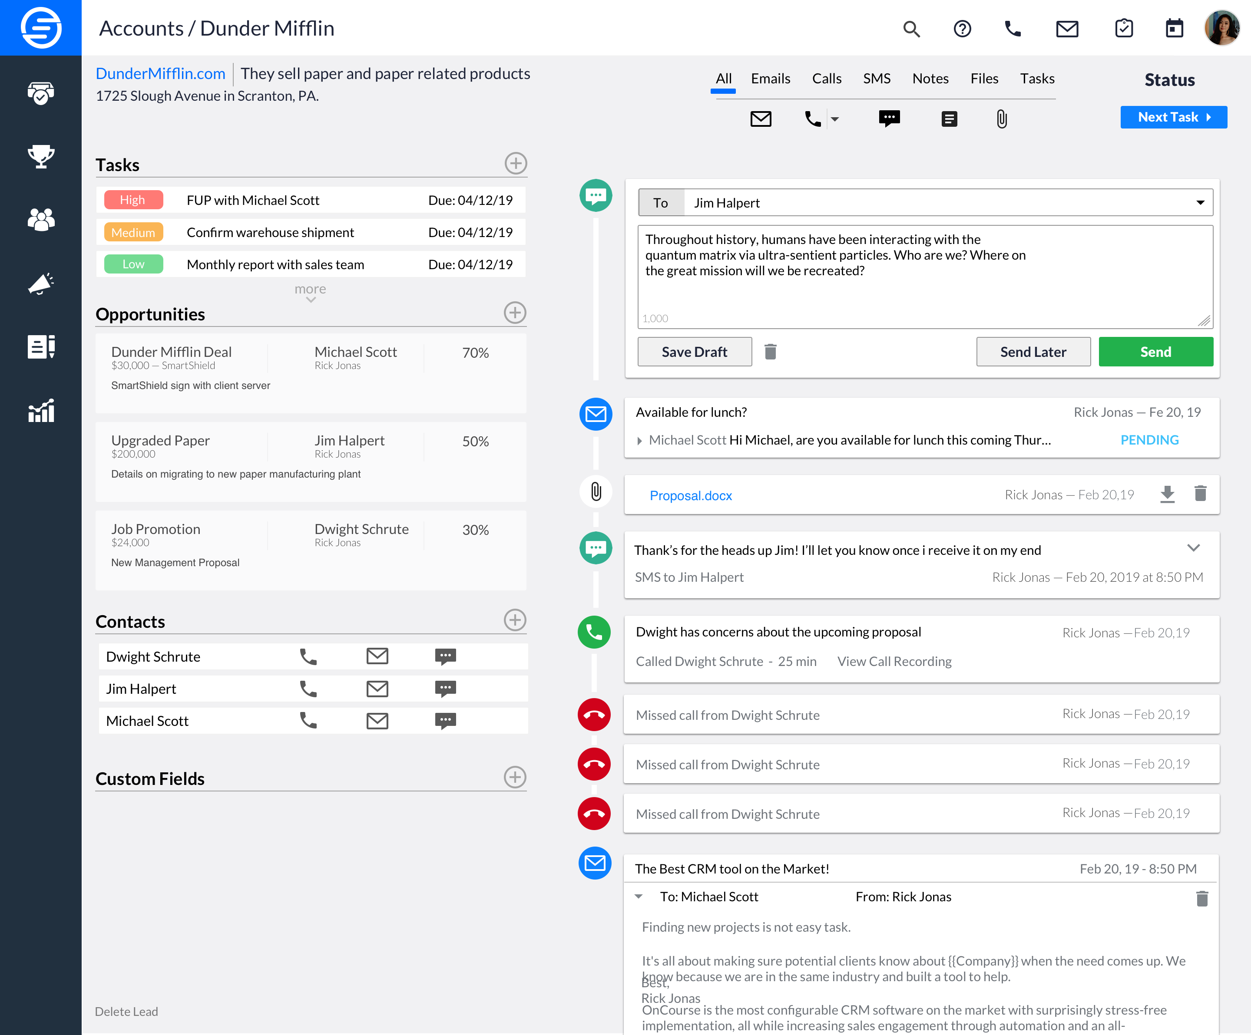This screenshot has height=1035, width=1251.
Task: Attach a file with the paperclip icon
Action: point(1001,119)
